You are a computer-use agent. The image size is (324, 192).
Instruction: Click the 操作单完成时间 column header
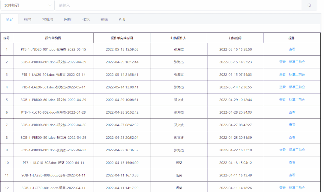pos(121,38)
